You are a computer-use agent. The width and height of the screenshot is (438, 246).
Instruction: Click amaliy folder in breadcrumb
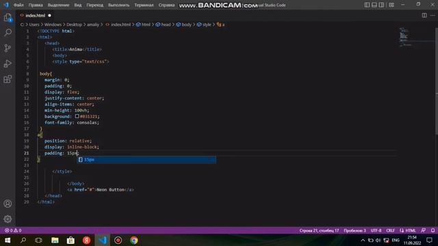pyautogui.click(x=93, y=25)
